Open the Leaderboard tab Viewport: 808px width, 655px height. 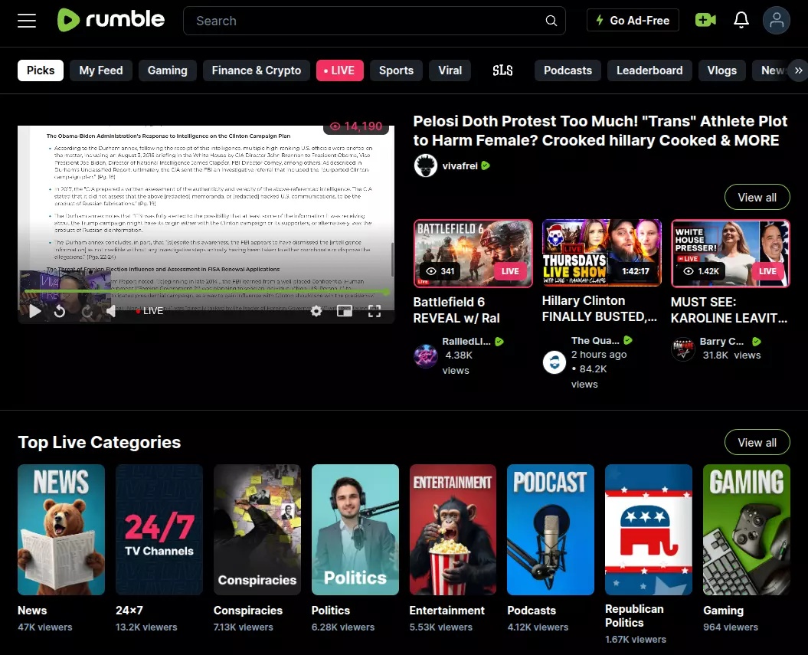[649, 70]
